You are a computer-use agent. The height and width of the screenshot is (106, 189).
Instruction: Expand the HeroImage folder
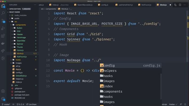point(21,37)
